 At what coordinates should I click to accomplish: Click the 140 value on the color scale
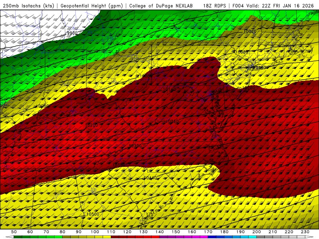click(159, 232)
